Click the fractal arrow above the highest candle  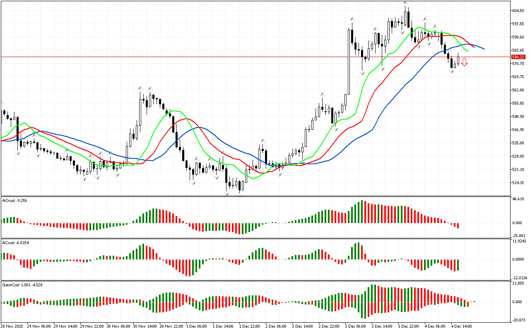point(406,4)
